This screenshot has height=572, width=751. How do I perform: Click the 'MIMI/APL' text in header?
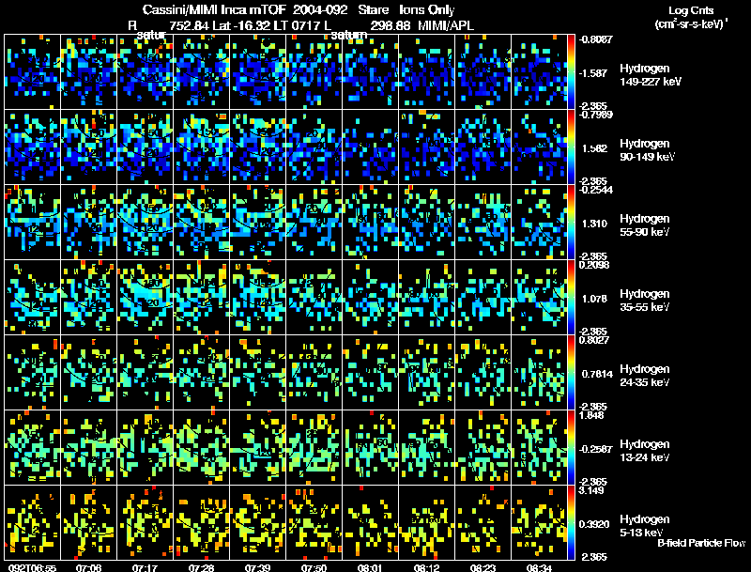(x=446, y=26)
